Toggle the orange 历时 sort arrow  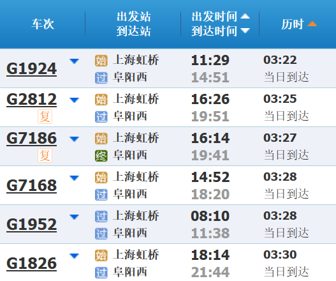coord(312,24)
